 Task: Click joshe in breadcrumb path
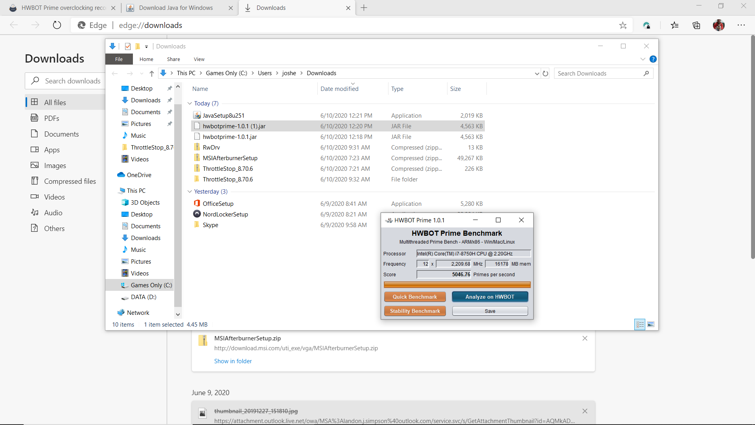[x=289, y=73]
